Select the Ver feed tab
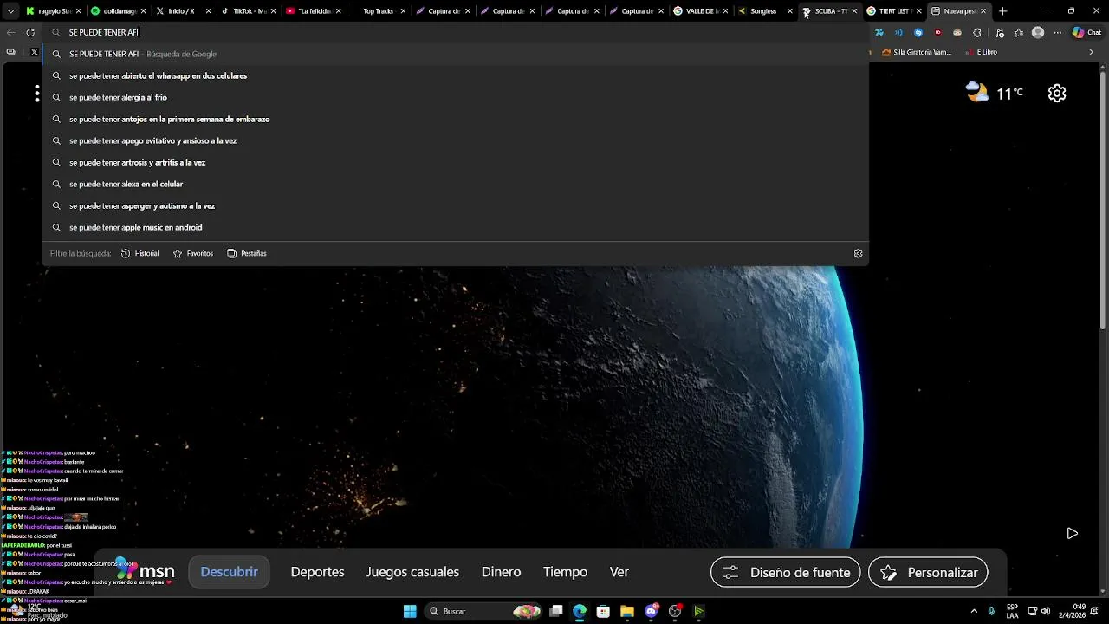The width and height of the screenshot is (1109, 624). pyautogui.click(x=619, y=572)
